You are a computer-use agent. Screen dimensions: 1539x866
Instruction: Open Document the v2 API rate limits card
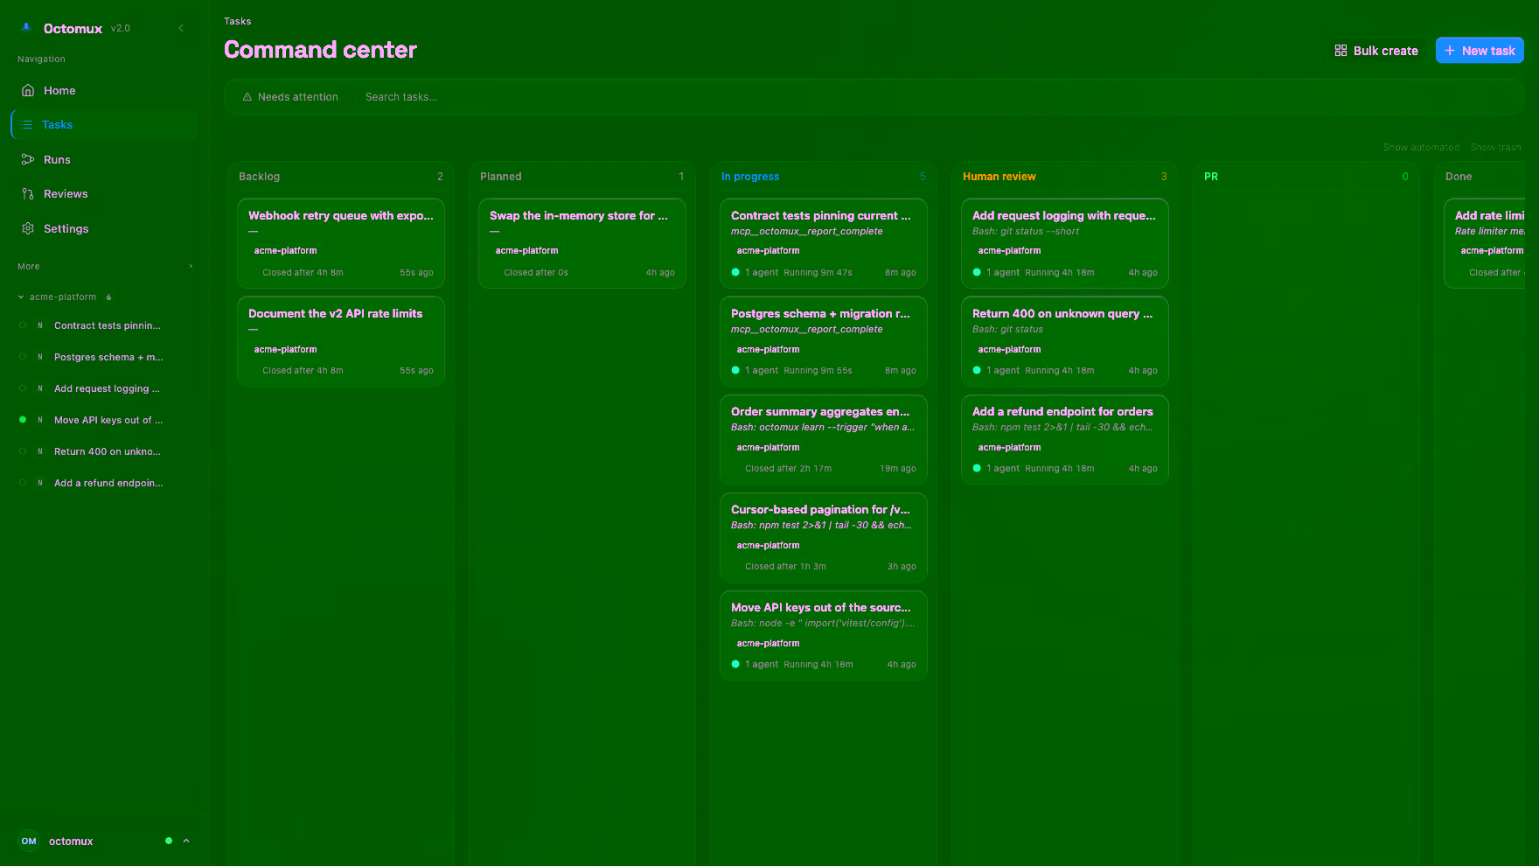(x=341, y=341)
